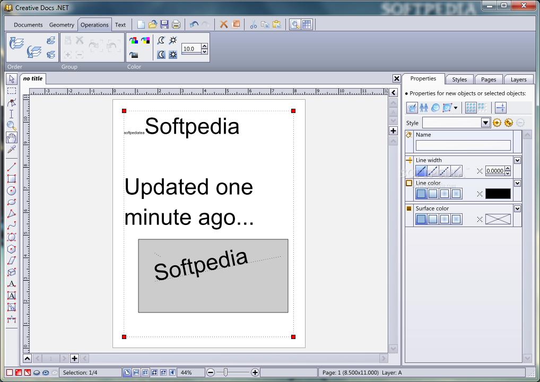Open the Geometry ribbon tab

(x=62, y=25)
